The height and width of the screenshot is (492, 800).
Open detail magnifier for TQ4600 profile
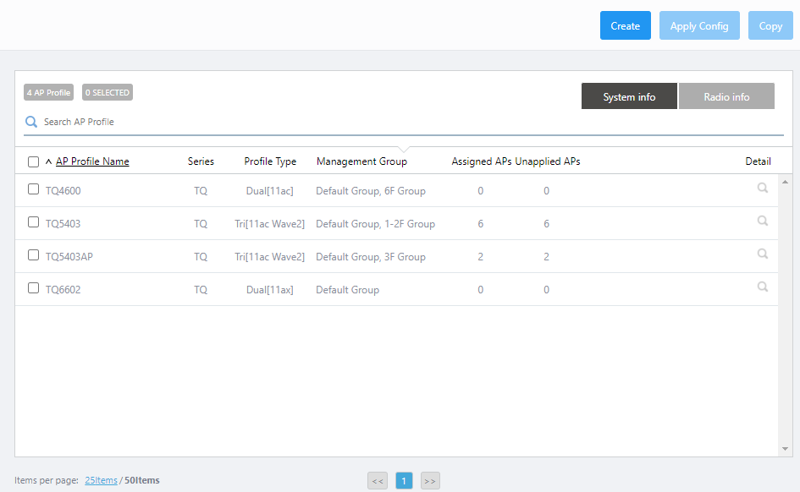click(x=762, y=189)
